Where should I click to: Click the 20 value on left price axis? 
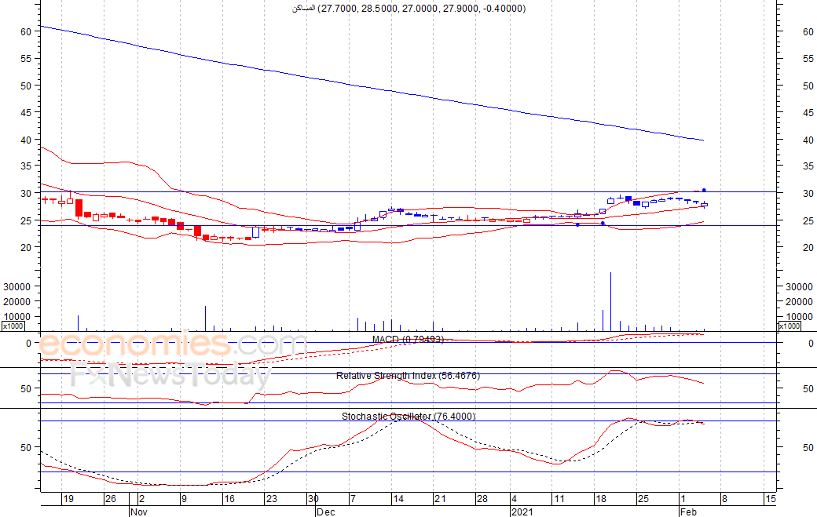[26, 248]
